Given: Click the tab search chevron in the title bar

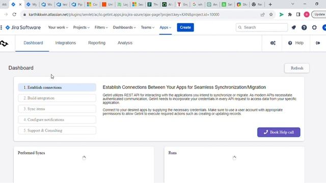Looking at the screenshot, I should 292,4.
